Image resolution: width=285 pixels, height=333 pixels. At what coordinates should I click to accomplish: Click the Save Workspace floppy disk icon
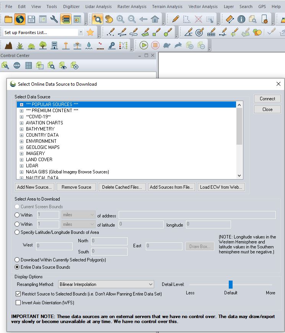(x=31, y=19)
